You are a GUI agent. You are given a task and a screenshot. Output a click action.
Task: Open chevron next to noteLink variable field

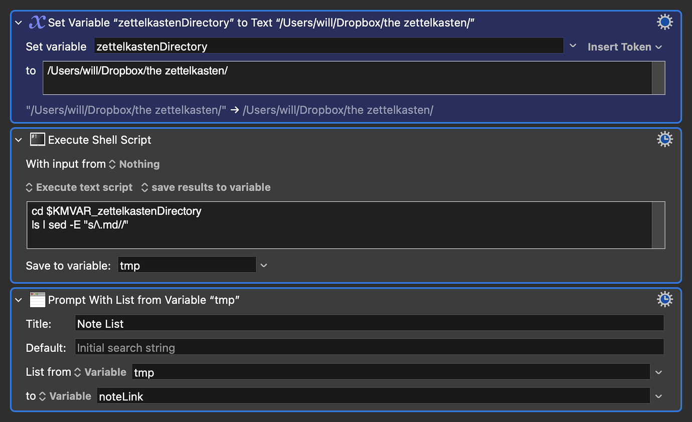[x=658, y=396]
